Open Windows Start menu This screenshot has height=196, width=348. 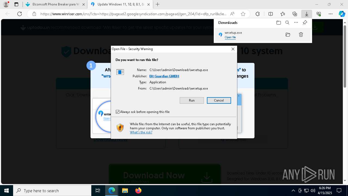pyautogui.click(x=7, y=191)
